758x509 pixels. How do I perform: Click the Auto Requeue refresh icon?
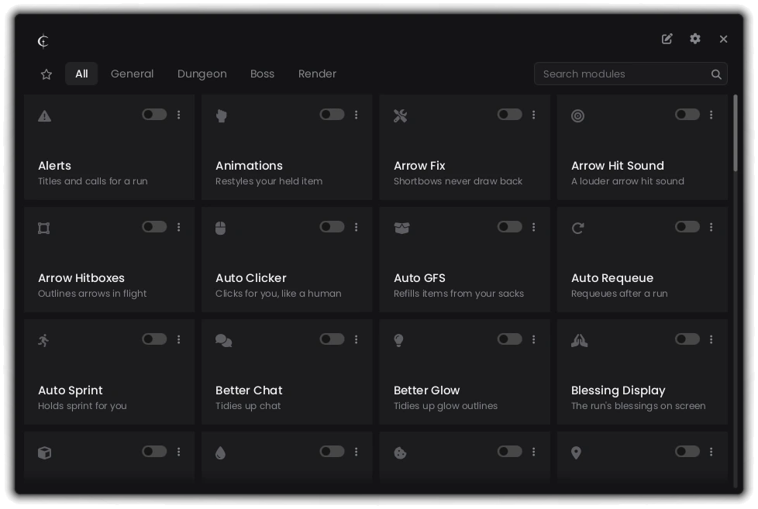coord(577,228)
